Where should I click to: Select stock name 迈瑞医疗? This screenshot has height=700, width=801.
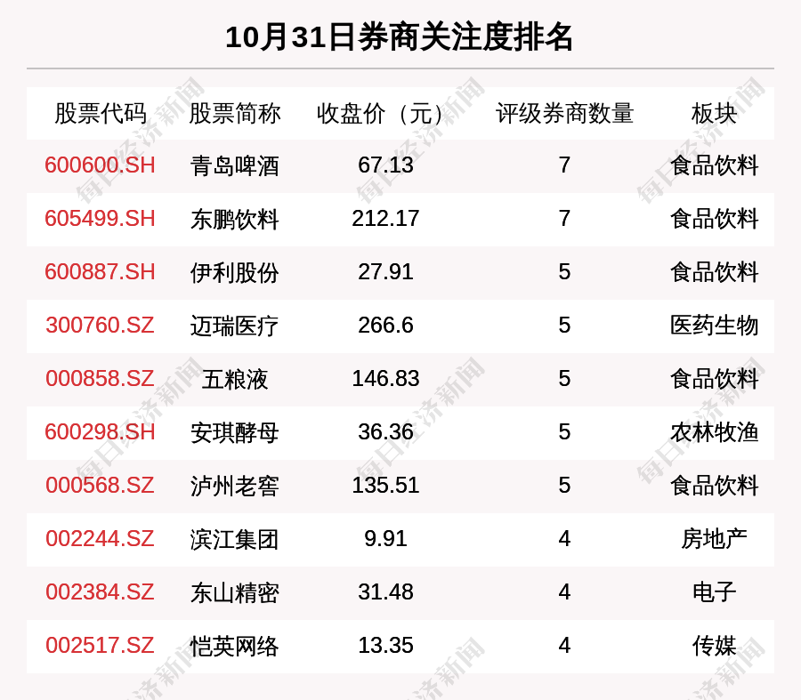click(x=235, y=326)
